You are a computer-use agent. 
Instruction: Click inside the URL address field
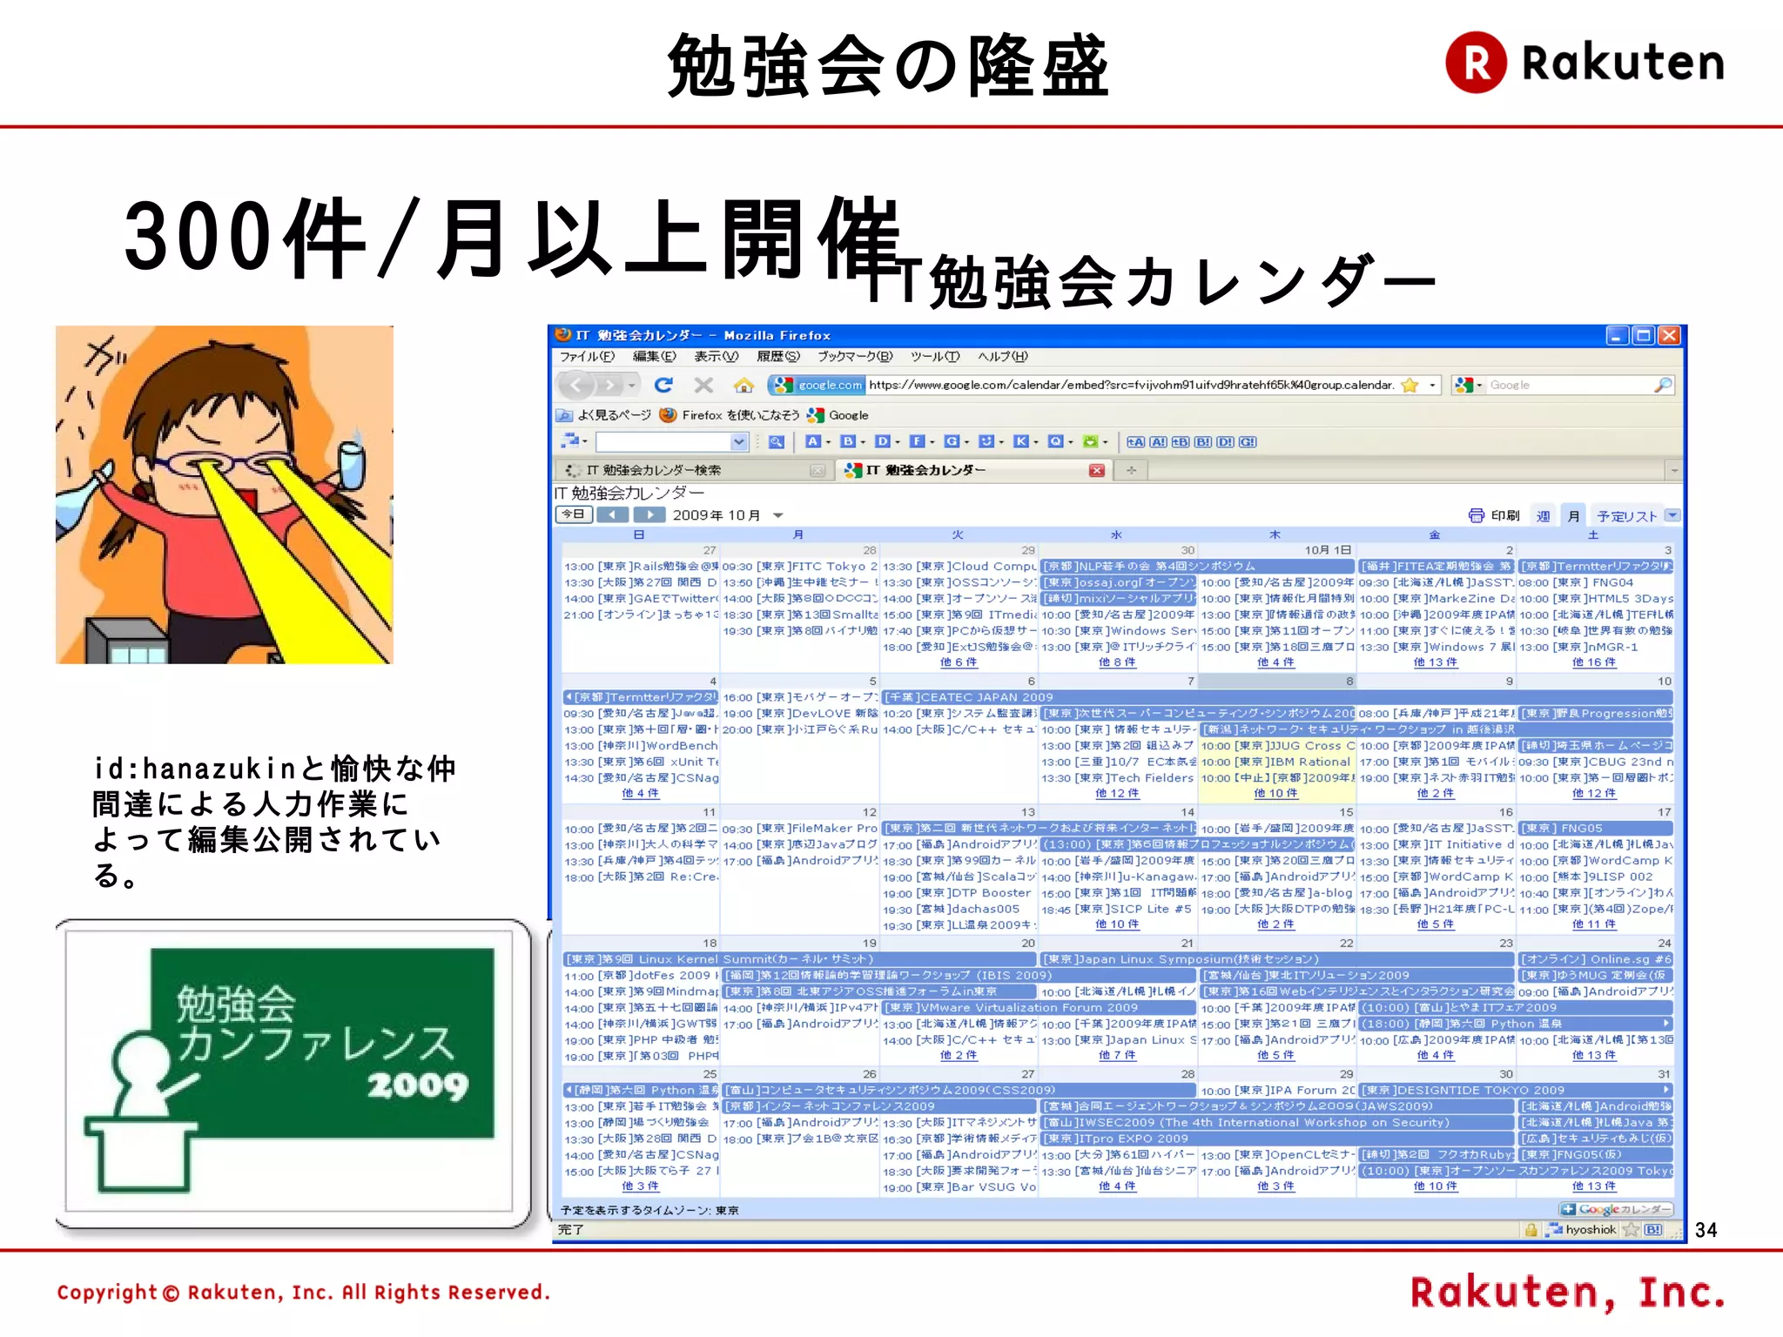(x=1131, y=385)
